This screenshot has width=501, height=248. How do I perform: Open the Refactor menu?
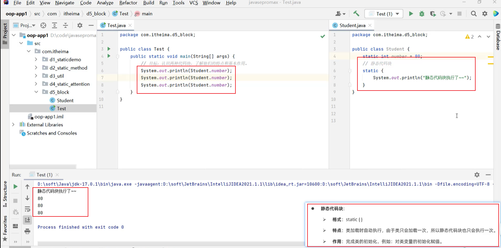point(128,3)
